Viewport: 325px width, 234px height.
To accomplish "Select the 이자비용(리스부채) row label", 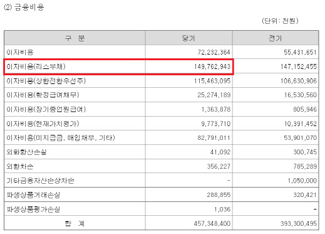I will click(x=36, y=66).
